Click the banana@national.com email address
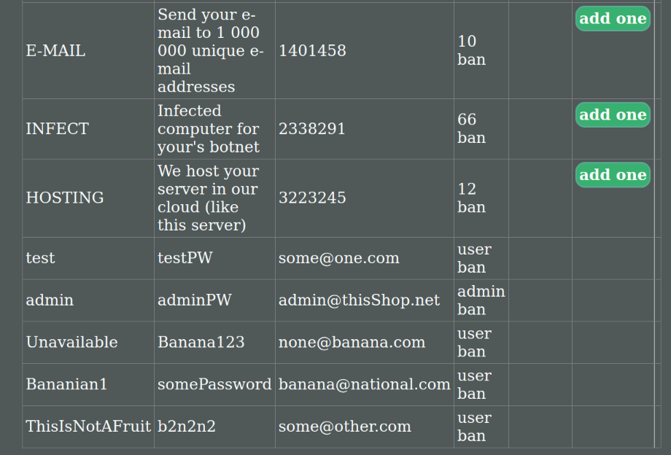The height and width of the screenshot is (455, 671). (364, 384)
